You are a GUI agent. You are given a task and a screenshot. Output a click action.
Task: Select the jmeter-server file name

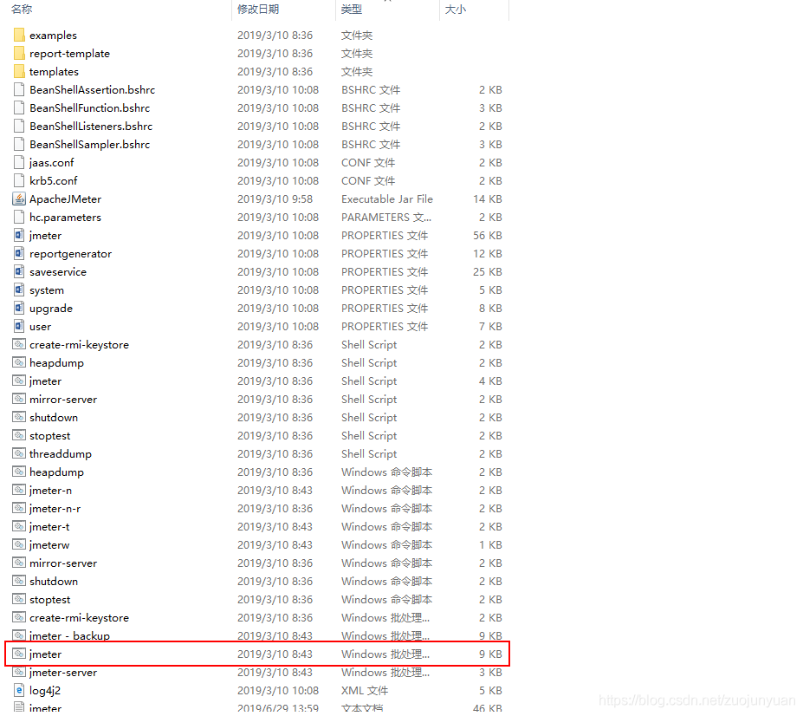[x=63, y=673]
